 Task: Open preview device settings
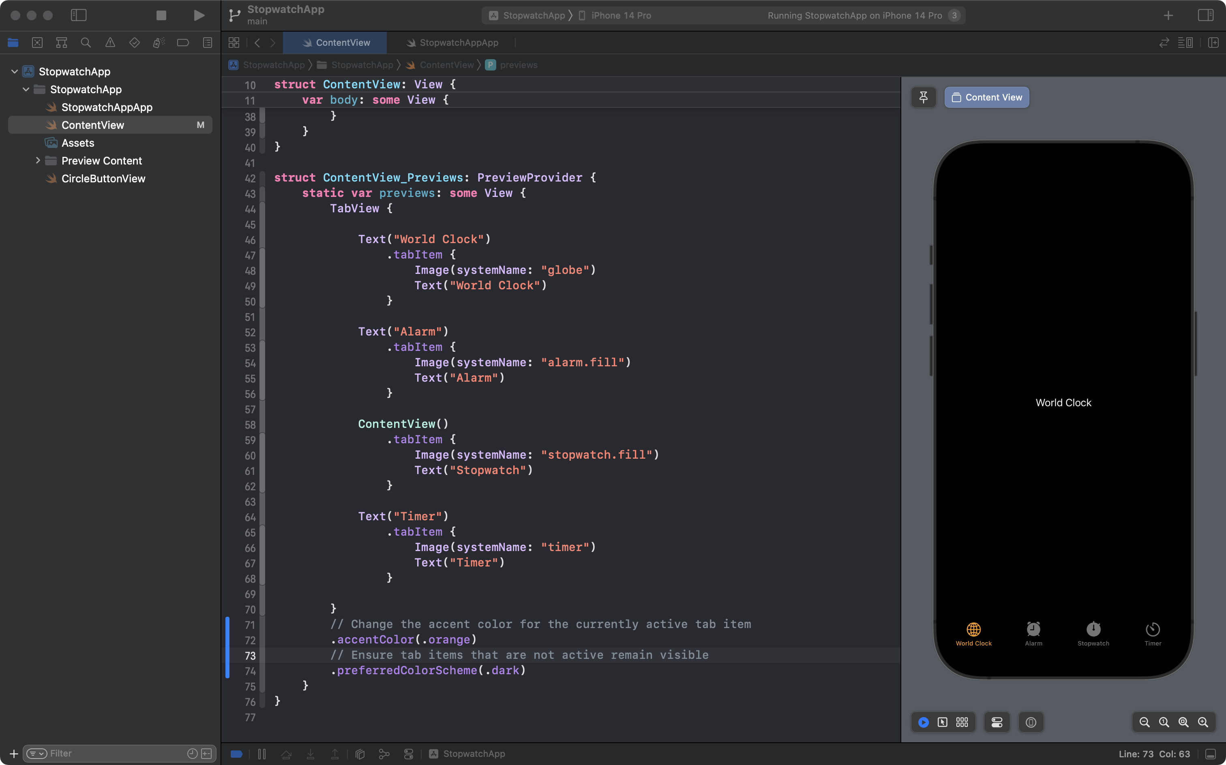(x=997, y=722)
